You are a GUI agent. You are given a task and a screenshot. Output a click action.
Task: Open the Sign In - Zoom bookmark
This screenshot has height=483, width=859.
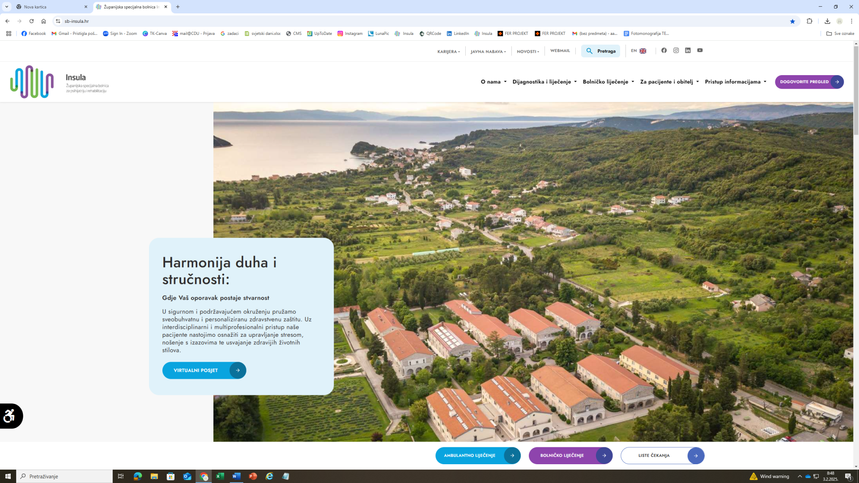click(x=120, y=34)
